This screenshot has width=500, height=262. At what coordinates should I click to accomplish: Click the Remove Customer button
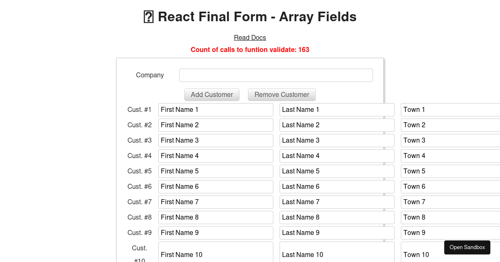tap(282, 94)
